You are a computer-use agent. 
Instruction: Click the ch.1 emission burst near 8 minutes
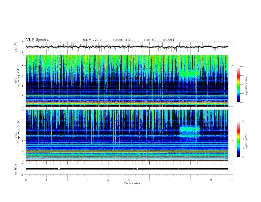click(190, 74)
